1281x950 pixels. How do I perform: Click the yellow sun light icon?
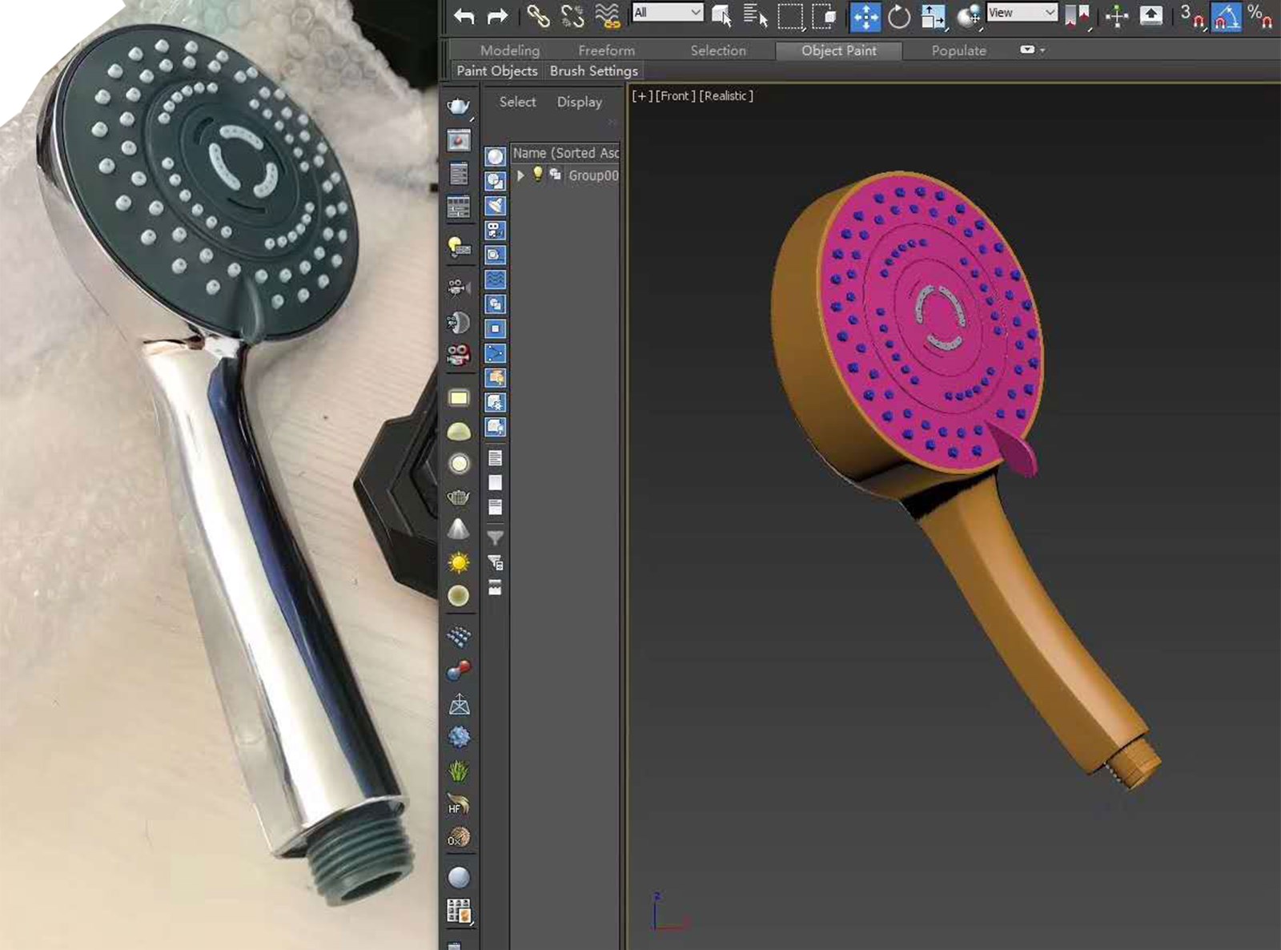[x=459, y=563]
